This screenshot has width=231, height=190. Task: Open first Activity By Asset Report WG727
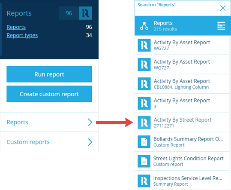pos(182,45)
